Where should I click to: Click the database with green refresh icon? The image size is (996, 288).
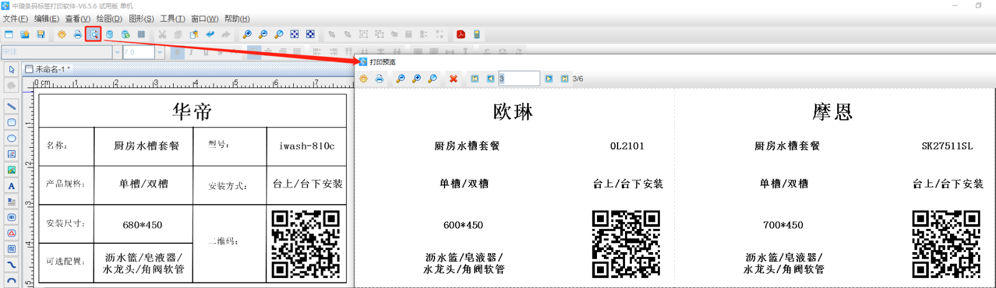click(125, 35)
